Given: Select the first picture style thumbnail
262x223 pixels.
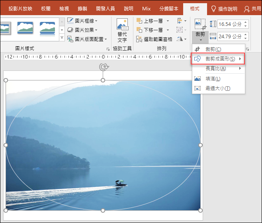Looking at the screenshot, I should pyautogui.click(x=5, y=28).
